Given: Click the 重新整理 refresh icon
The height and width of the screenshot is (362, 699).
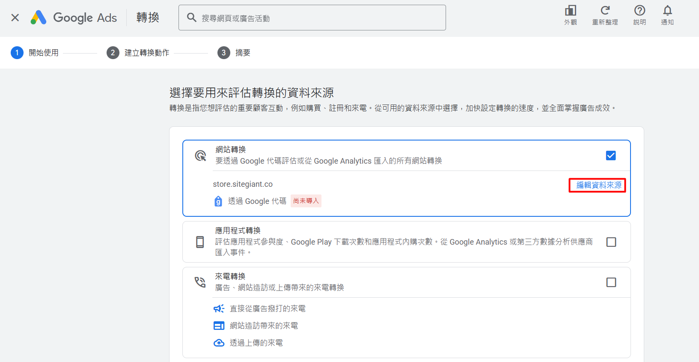Looking at the screenshot, I should coord(605,11).
